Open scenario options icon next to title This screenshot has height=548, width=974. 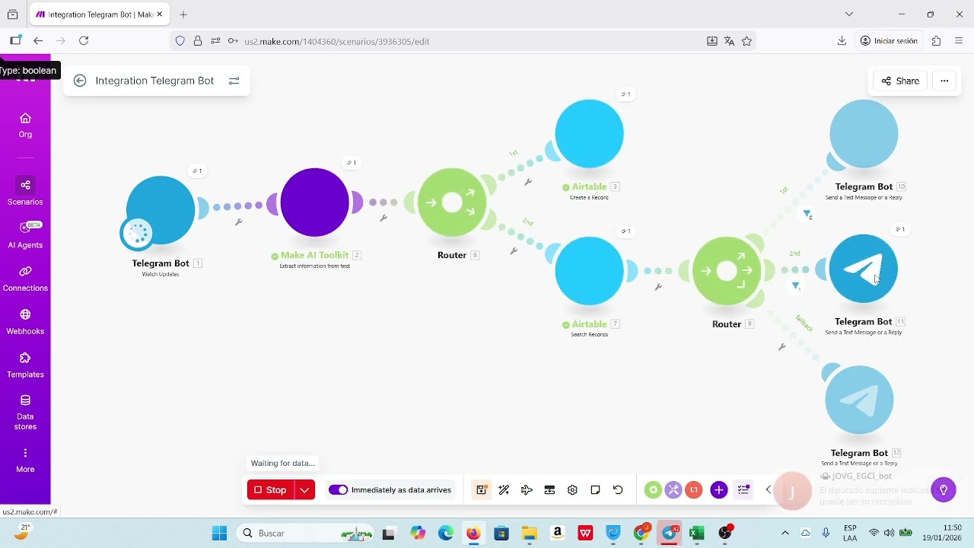[234, 81]
